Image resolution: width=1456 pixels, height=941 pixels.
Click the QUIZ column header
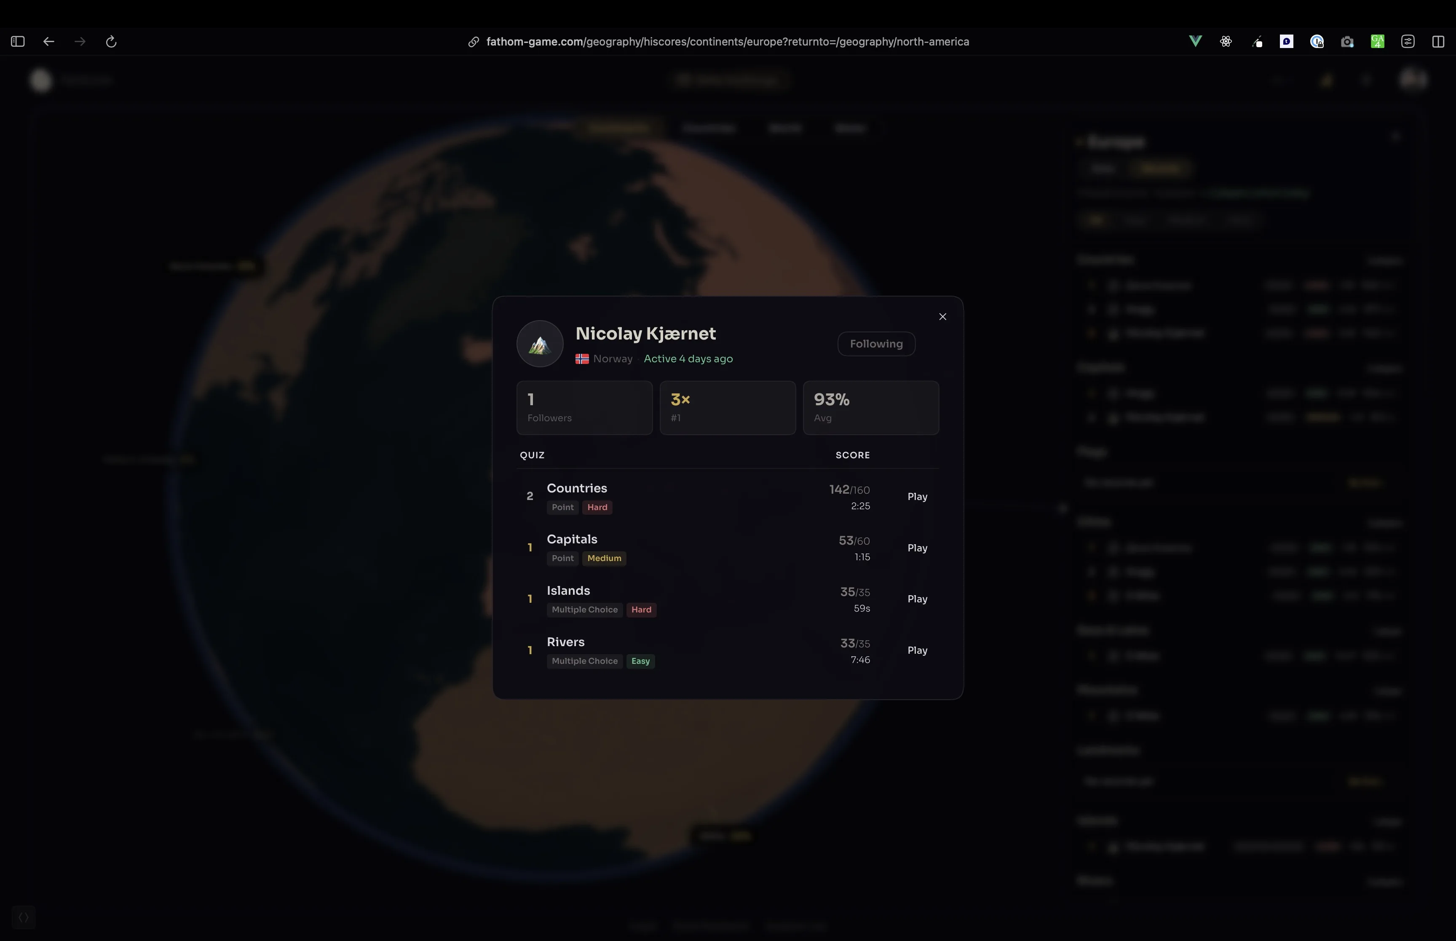pos(532,455)
